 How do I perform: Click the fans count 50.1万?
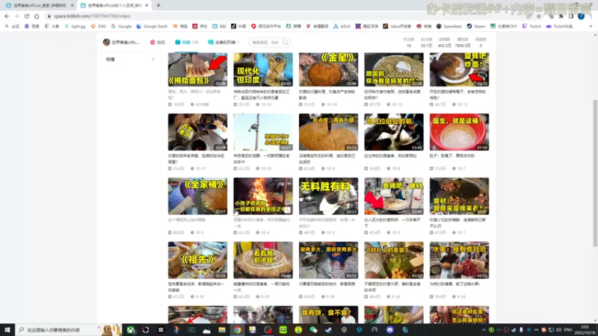point(426,46)
